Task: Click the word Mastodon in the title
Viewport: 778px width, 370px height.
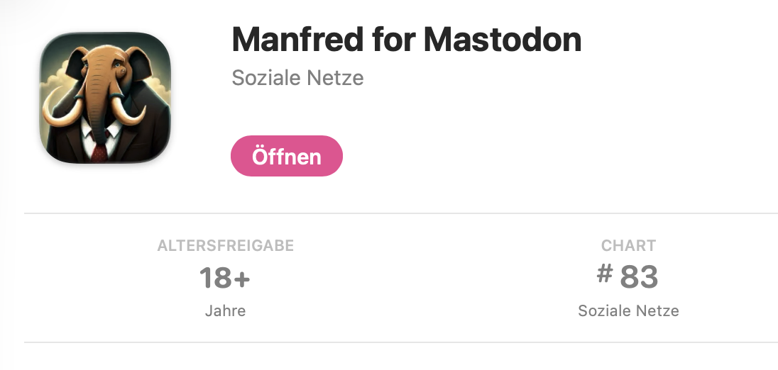Action: pos(503,40)
